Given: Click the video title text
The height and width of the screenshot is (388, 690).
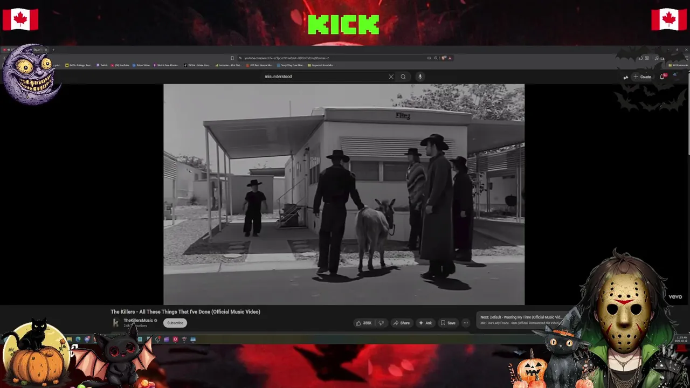Looking at the screenshot, I should click(x=185, y=311).
